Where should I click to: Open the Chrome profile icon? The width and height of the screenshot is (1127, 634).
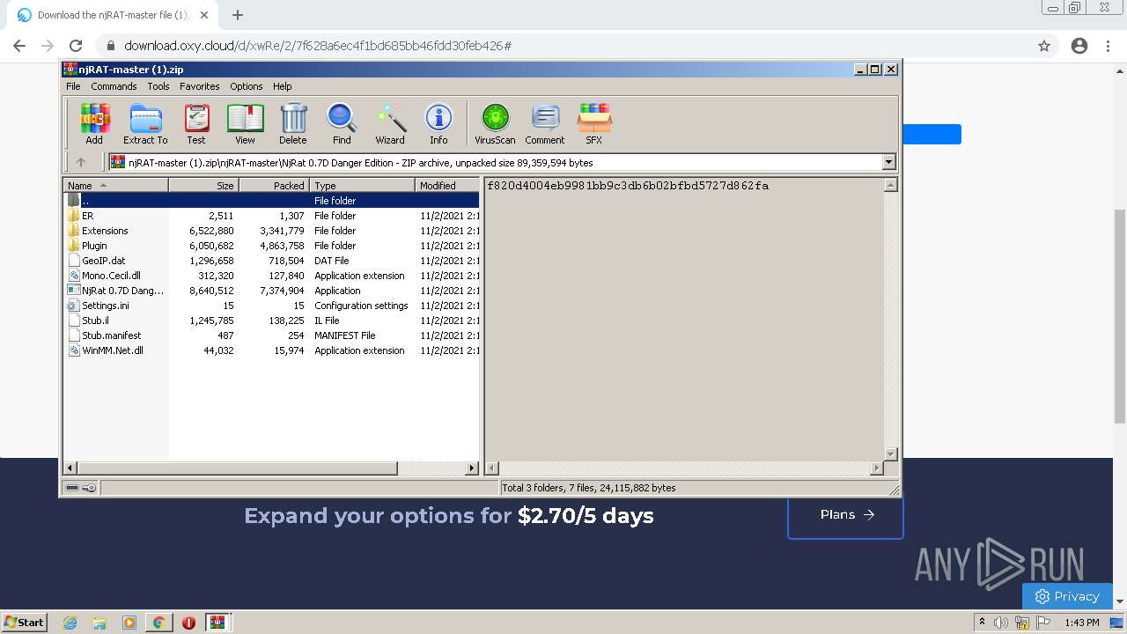[x=1079, y=46]
